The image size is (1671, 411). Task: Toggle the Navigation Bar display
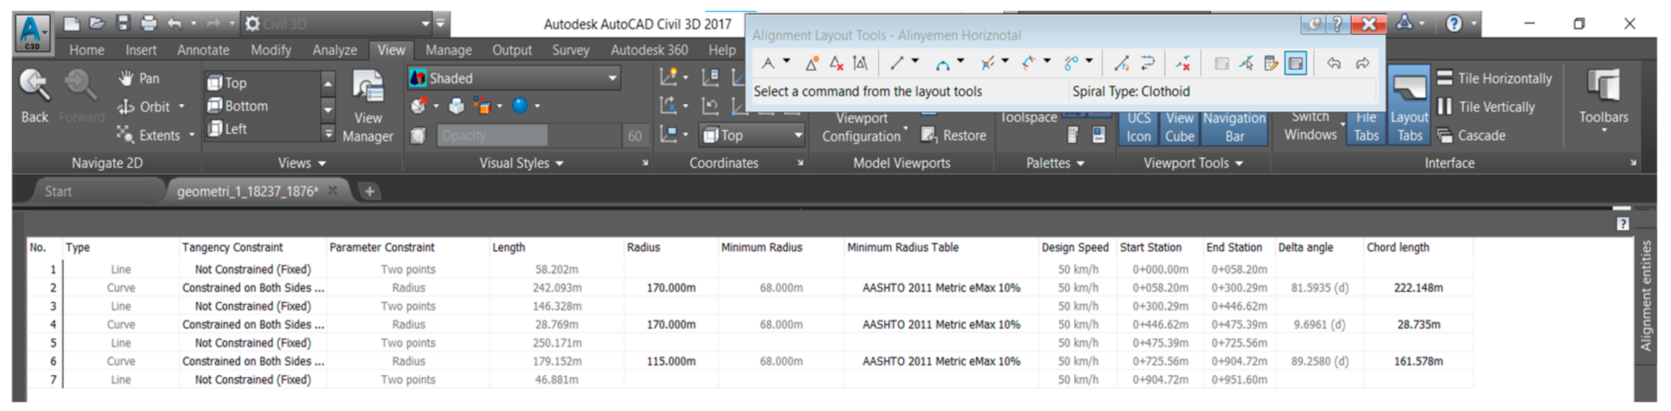(x=1234, y=127)
